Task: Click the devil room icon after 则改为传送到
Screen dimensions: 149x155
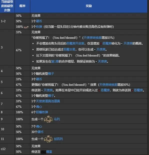Action: [132, 90]
